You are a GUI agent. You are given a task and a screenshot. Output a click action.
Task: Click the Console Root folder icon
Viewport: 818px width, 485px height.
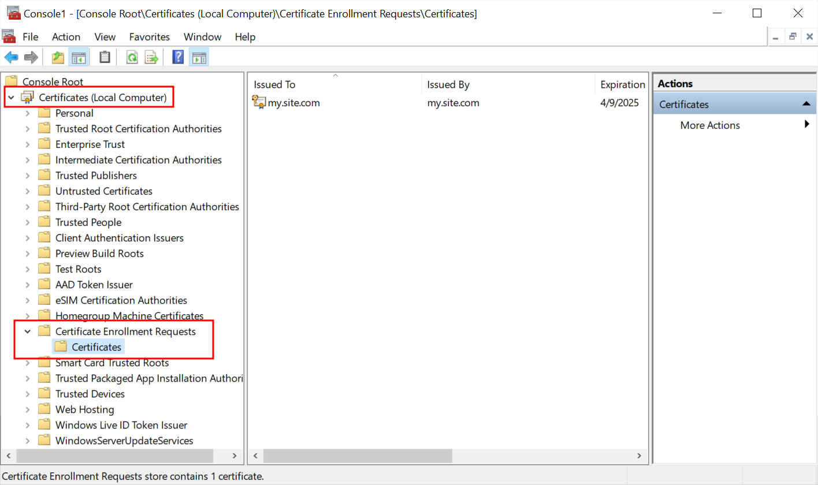(11, 81)
